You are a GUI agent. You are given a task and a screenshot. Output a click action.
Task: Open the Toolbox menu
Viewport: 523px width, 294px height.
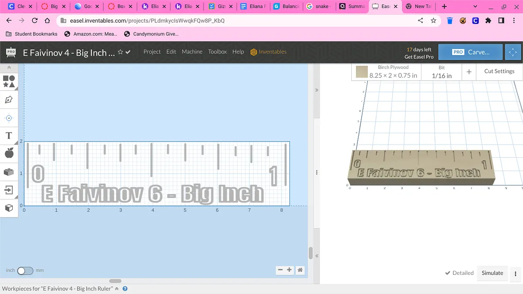point(217,52)
